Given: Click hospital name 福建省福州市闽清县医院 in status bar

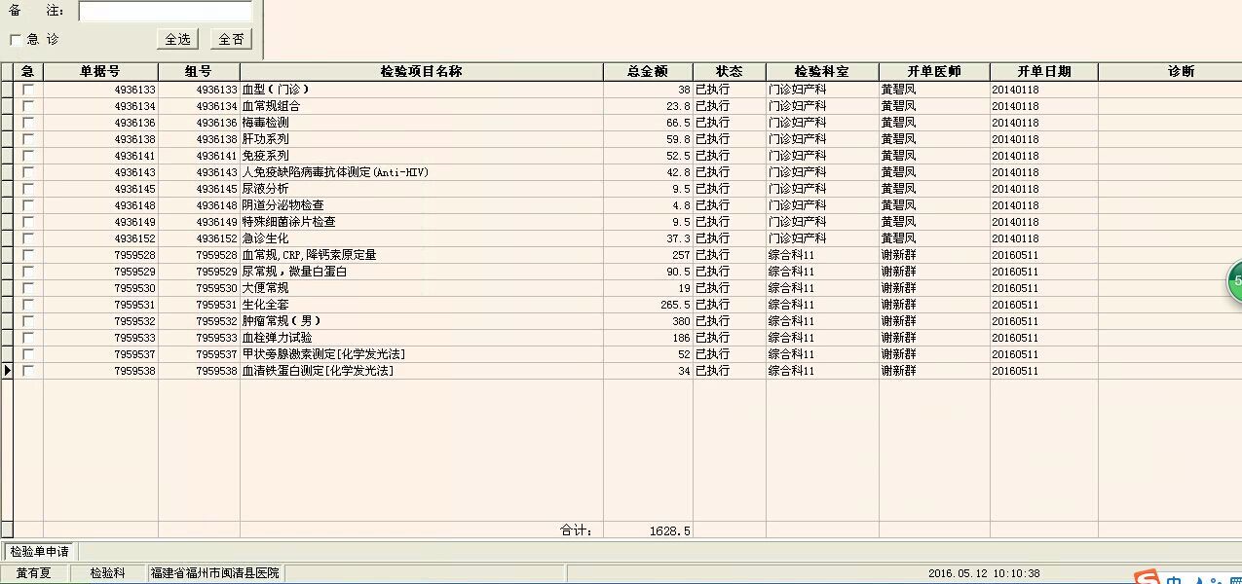Looking at the screenshot, I should click(x=214, y=573).
